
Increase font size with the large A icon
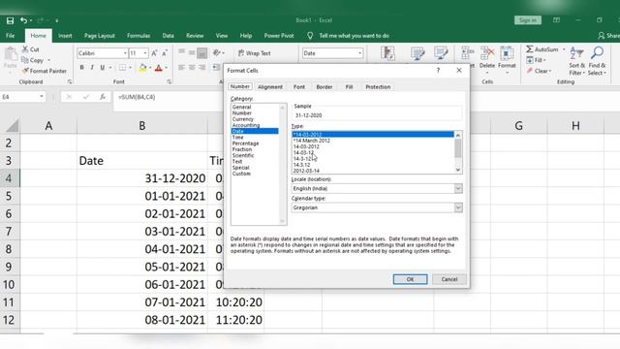point(154,53)
